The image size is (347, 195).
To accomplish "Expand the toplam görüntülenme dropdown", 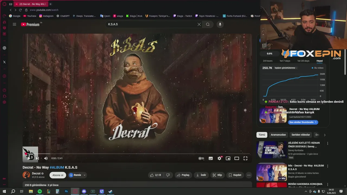I will click(x=286, y=68).
